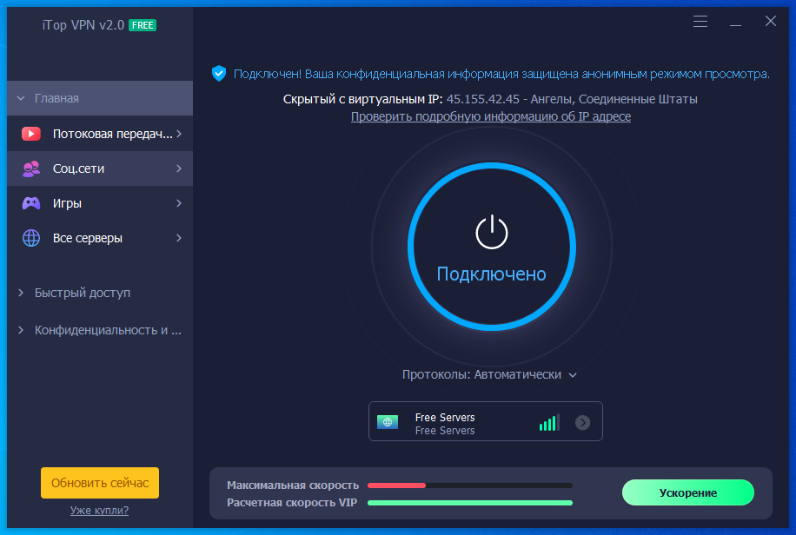Click the red Максимальная скорость bar

[x=396, y=485]
